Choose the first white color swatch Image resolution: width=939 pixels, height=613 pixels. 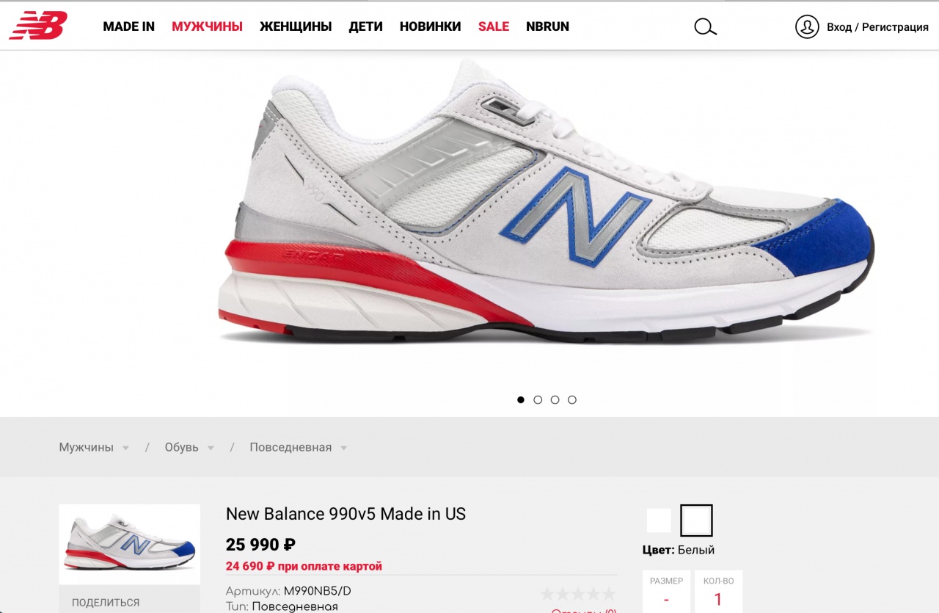pyautogui.click(x=659, y=520)
